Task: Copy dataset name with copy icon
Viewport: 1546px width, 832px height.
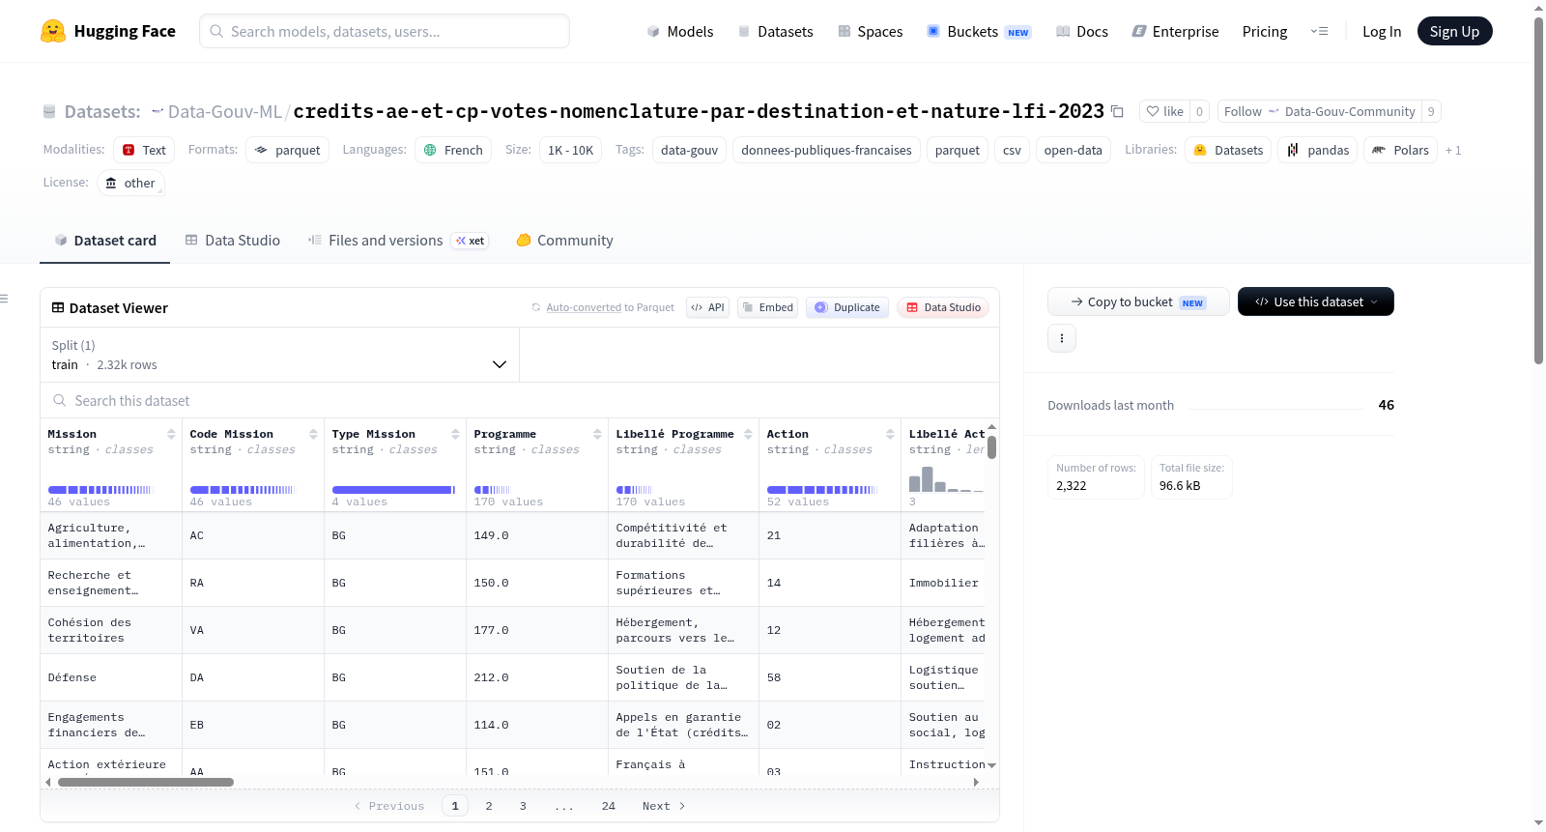Action: pos(1117,111)
